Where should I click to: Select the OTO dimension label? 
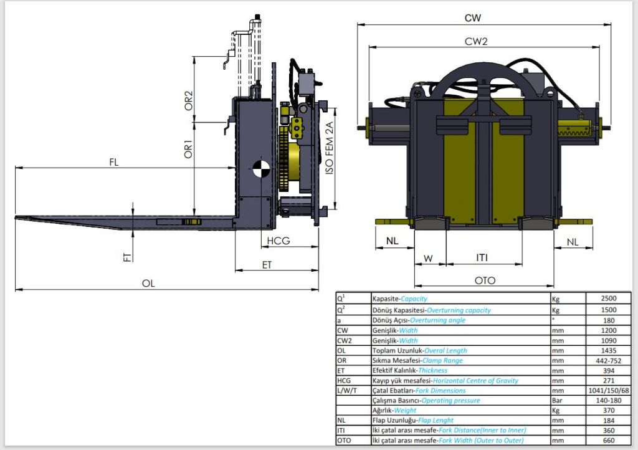point(485,280)
